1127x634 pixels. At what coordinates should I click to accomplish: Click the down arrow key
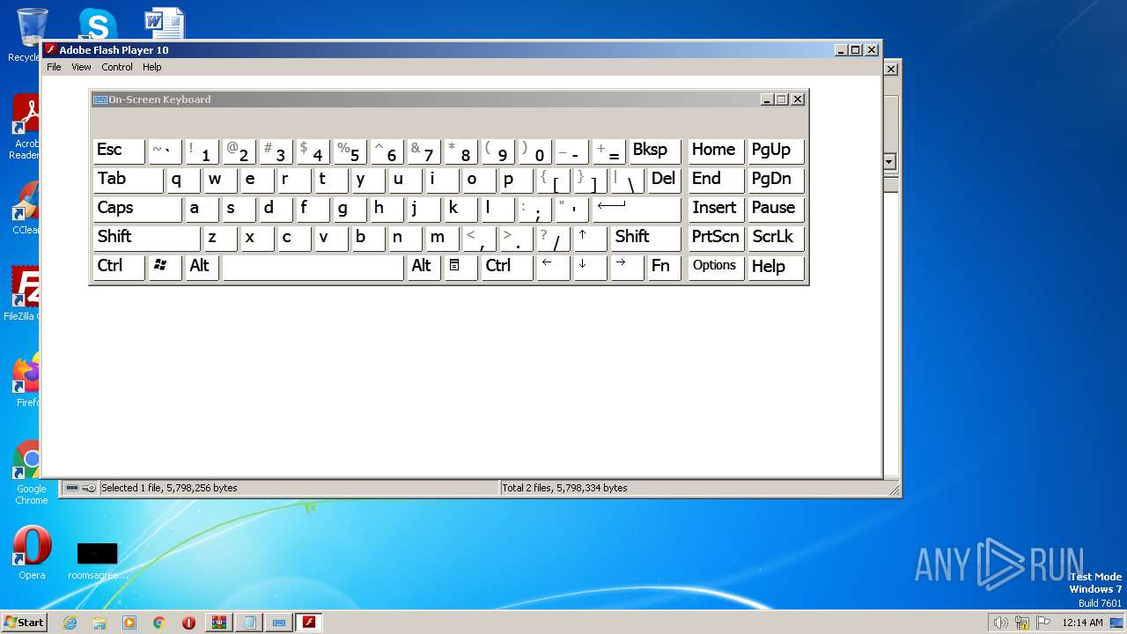point(590,267)
